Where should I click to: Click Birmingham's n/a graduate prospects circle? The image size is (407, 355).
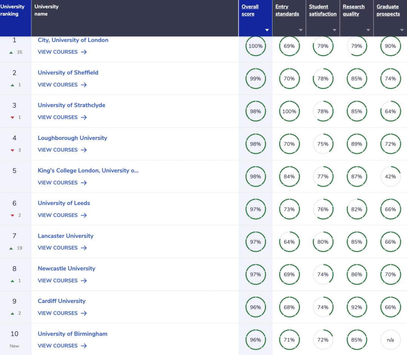click(390, 340)
